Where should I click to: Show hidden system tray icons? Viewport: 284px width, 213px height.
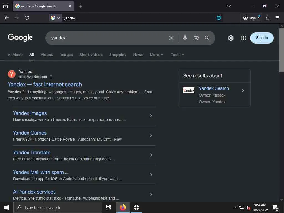point(235,207)
